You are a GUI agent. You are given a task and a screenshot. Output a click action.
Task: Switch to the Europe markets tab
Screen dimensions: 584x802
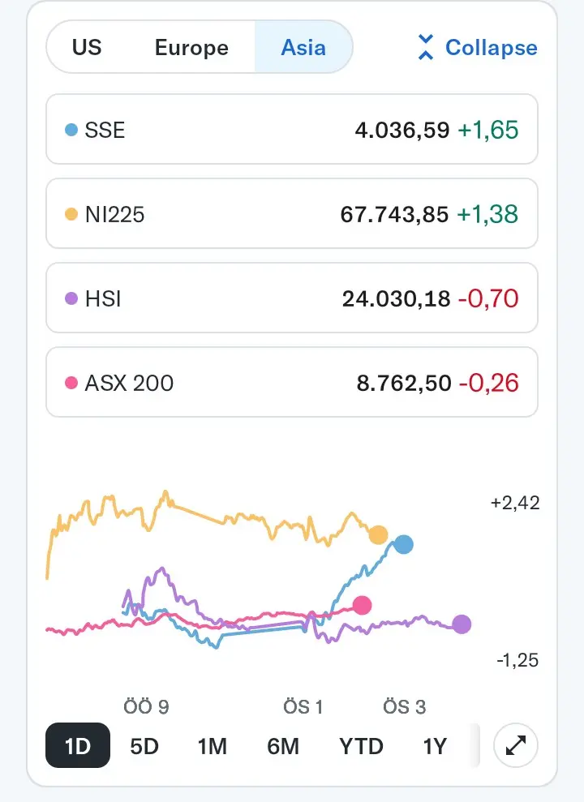(x=191, y=47)
